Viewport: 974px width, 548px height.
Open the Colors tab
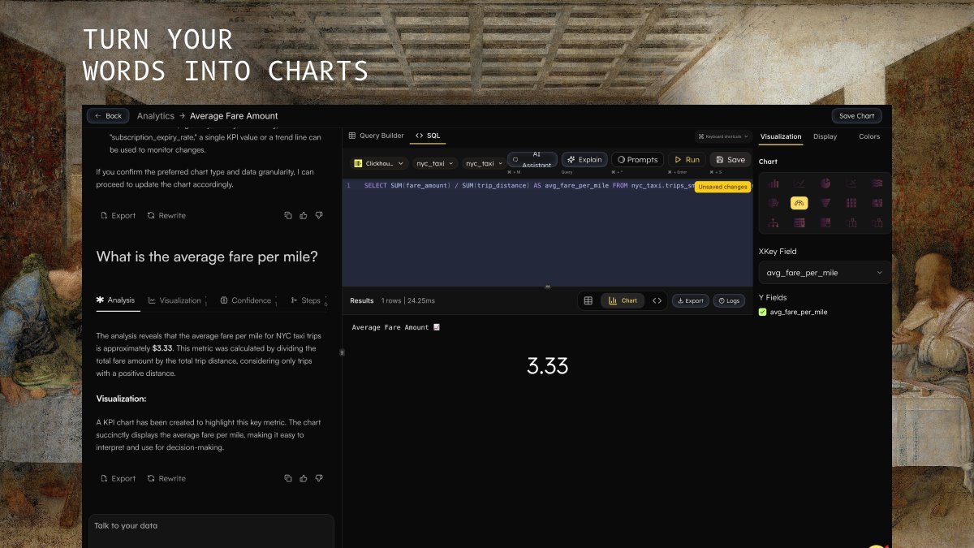869,136
